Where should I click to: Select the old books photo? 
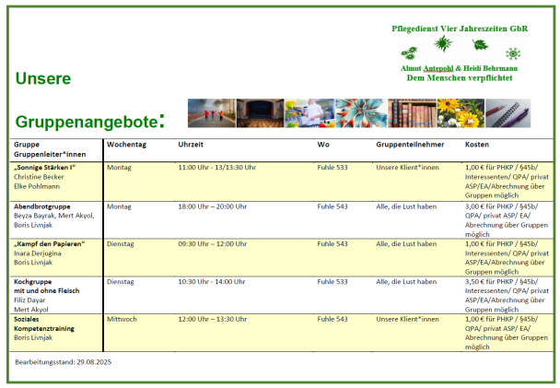coord(406,113)
